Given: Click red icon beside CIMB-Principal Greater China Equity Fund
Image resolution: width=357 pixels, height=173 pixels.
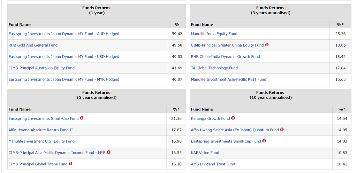Looking at the screenshot, I should click(267, 45).
